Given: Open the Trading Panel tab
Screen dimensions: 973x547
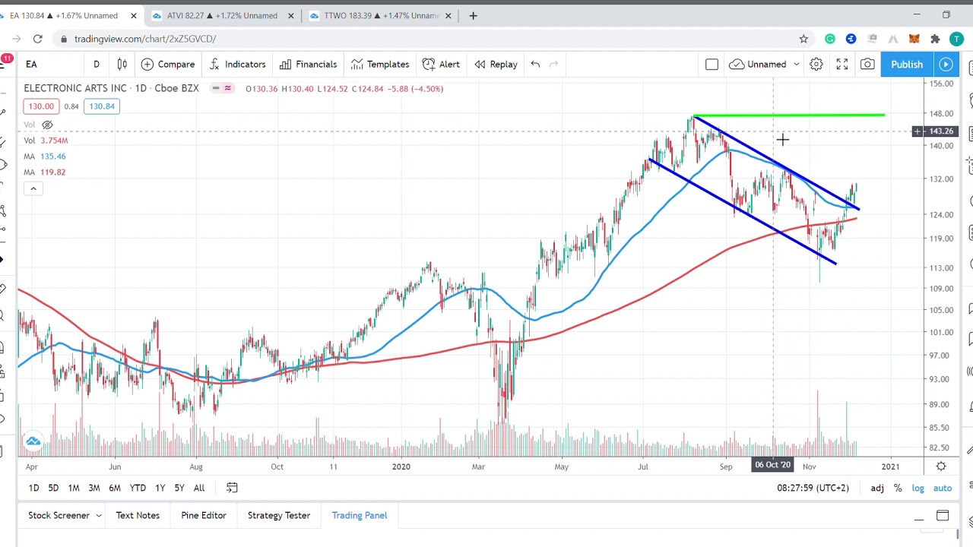Looking at the screenshot, I should 360,515.
